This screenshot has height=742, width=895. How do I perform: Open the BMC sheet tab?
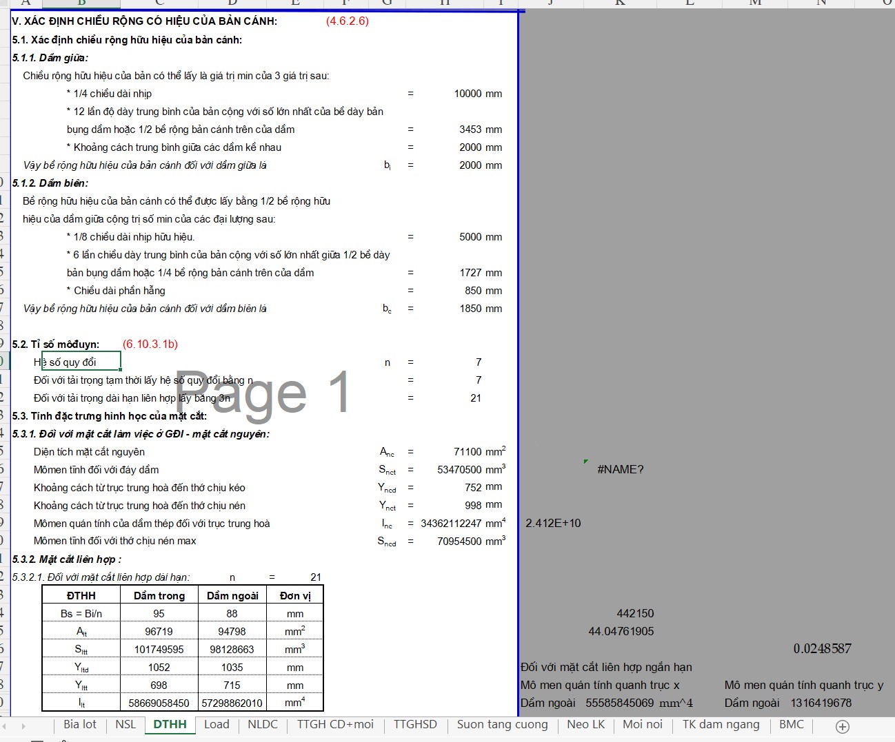[792, 725]
